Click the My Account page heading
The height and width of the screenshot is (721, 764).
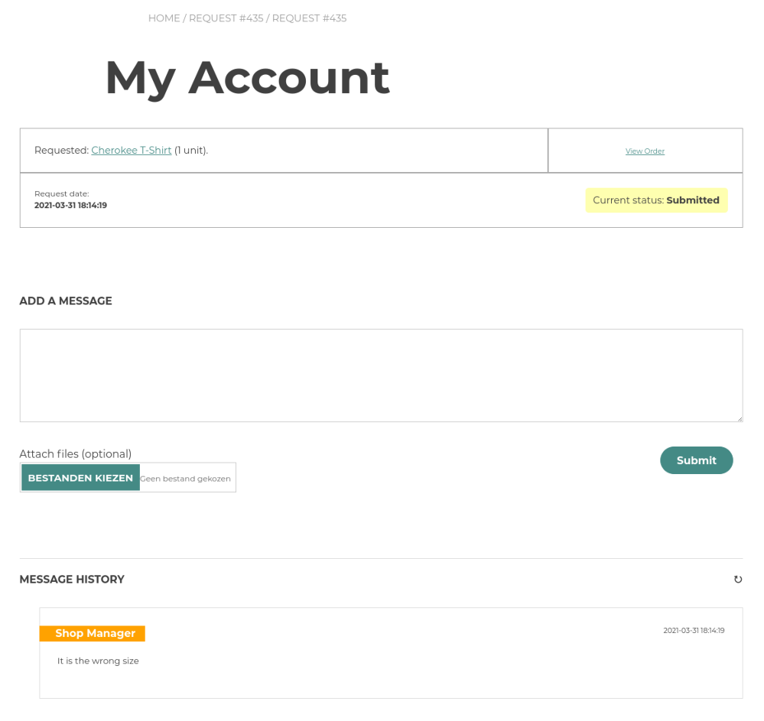pyautogui.click(x=247, y=77)
